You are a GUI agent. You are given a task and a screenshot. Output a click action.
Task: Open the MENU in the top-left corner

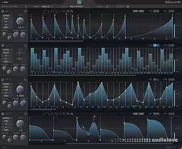(x=5, y=2)
